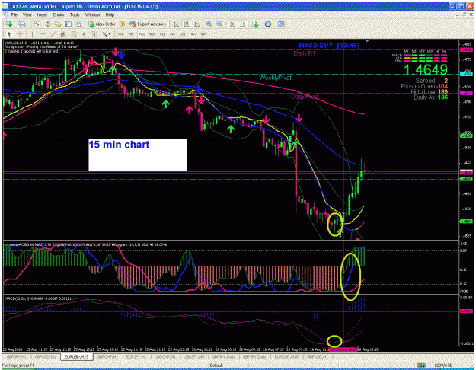Viewport: 476px width, 370px height.
Task: Open the View menu
Action: coord(27,14)
